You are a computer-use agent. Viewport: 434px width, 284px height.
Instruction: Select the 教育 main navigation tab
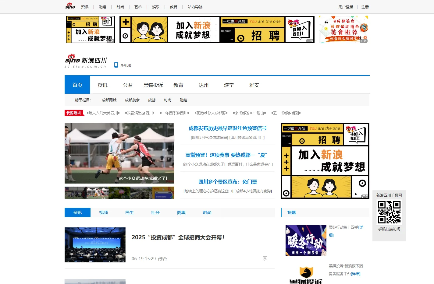pyautogui.click(x=178, y=85)
